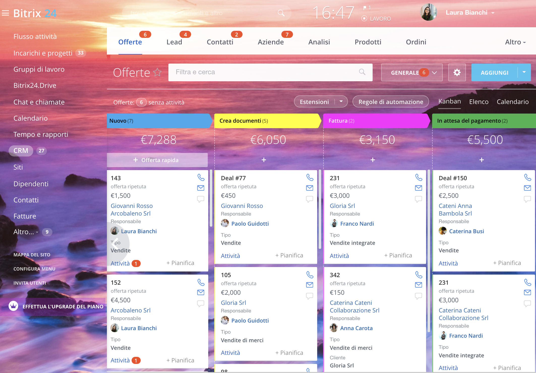Switch view to Elenco

coord(479,102)
